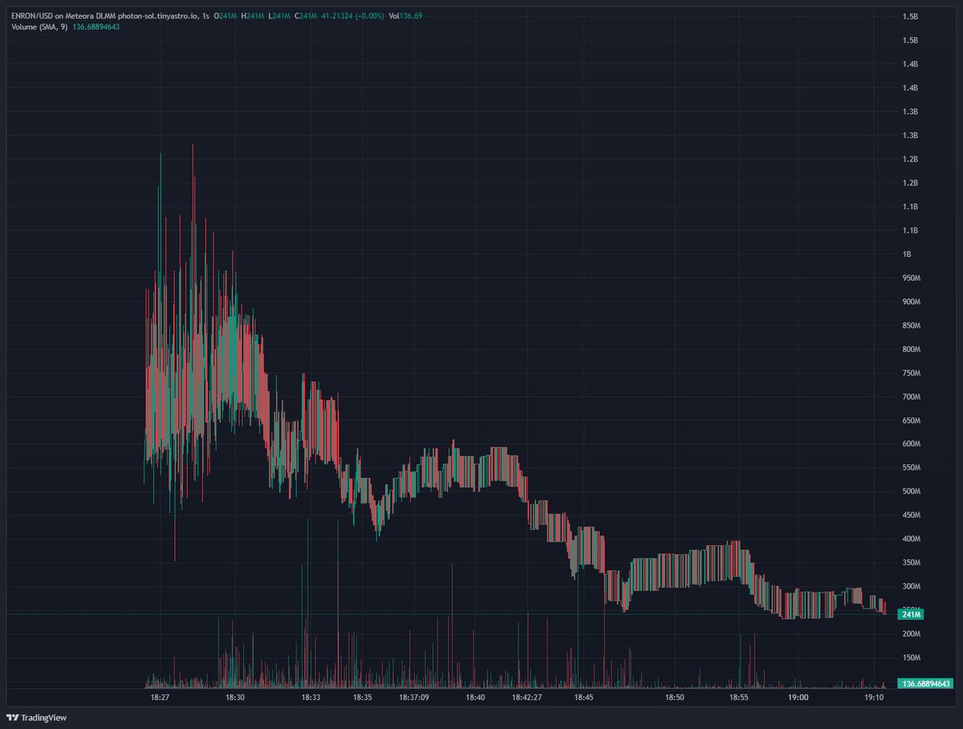Click the 18:30 time axis label
The width and height of the screenshot is (963, 729).
pyautogui.click(x=234, y=698)
